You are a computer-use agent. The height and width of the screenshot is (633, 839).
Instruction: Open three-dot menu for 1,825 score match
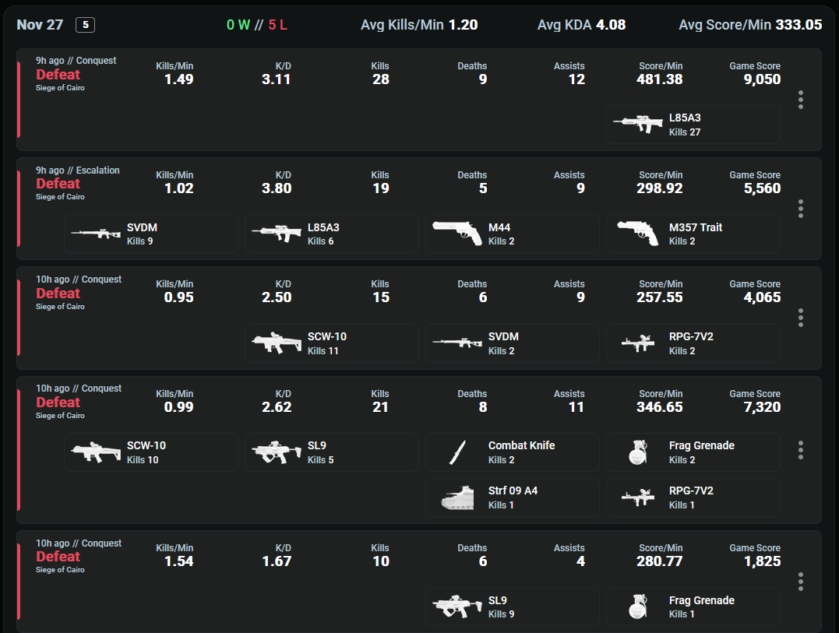pos(801,582)
